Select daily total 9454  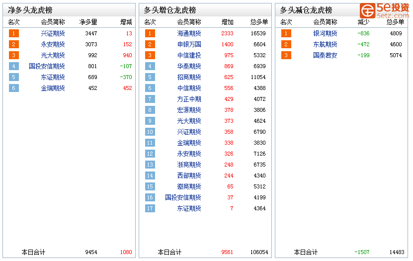pos(91,253)
